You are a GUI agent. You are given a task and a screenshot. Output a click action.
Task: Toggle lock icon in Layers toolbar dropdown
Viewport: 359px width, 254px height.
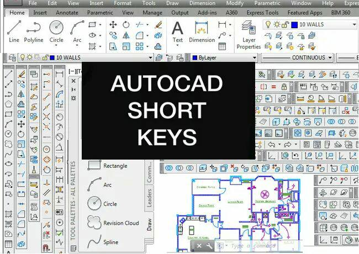pos(45,57)
